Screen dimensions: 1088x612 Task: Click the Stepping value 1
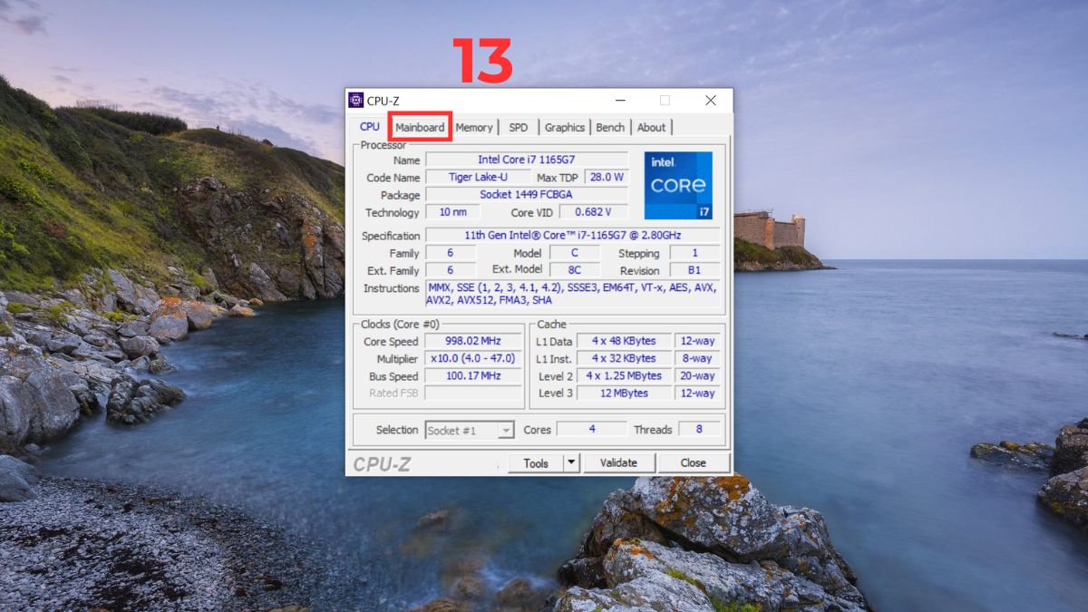695,253
